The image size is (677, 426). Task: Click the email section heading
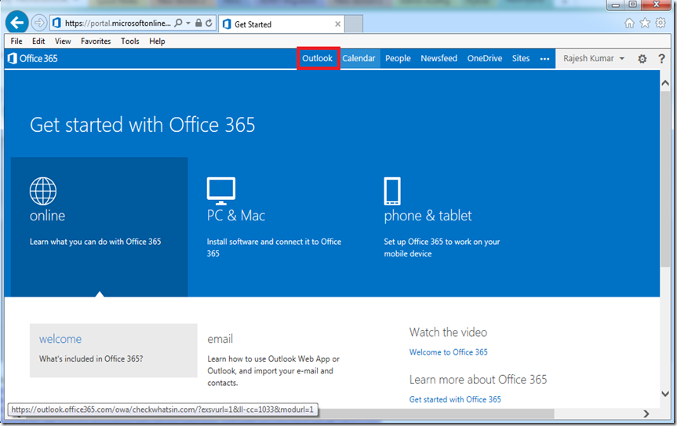tap(220, 339)
